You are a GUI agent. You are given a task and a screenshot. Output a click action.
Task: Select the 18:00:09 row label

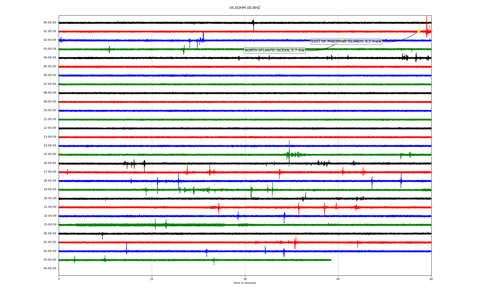coord(50,181)
